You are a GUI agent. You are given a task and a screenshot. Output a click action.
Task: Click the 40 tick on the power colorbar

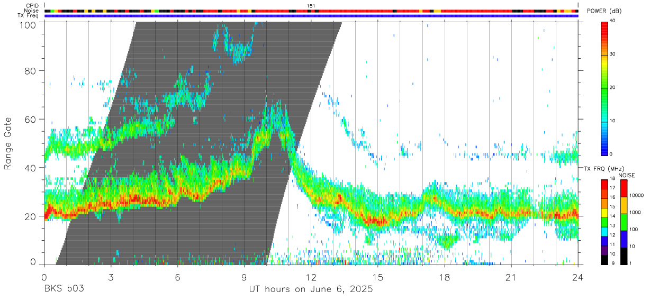click(612, 21)
